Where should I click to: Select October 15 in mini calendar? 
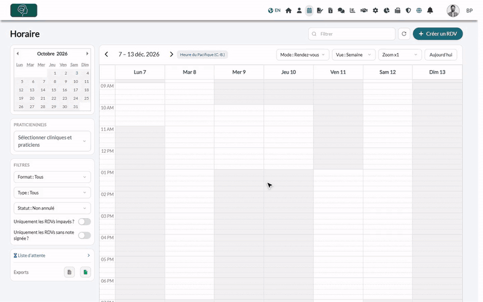click(x=54, y=90)
